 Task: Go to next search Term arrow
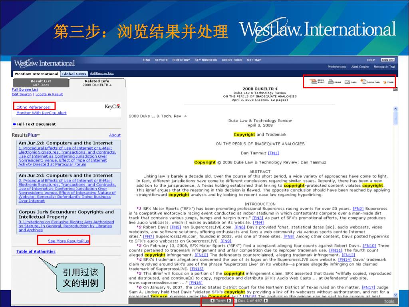point(229,301)
